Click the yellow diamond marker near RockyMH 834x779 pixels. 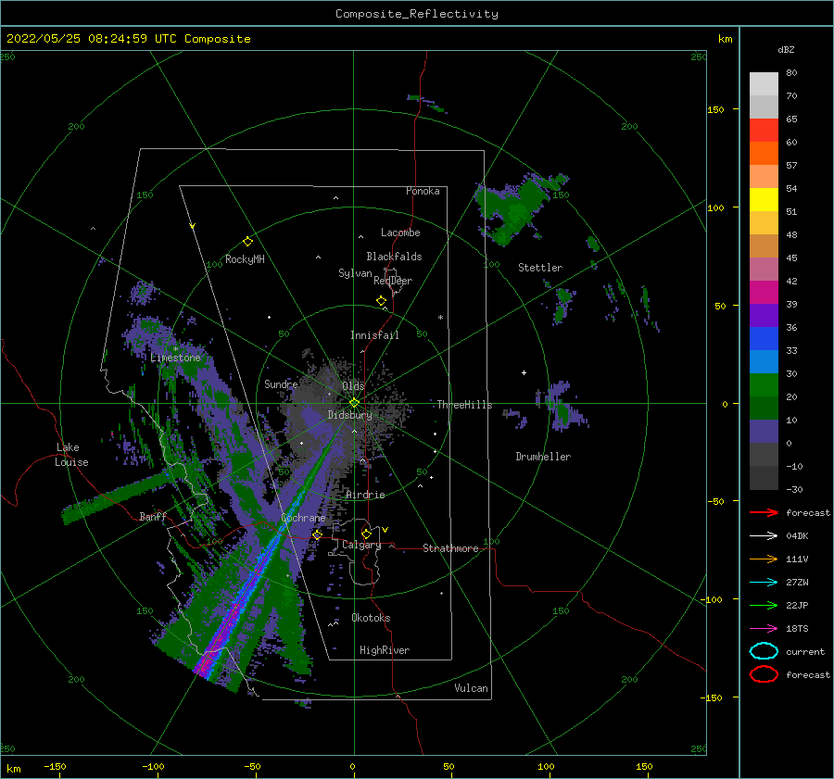coord(247,242)
